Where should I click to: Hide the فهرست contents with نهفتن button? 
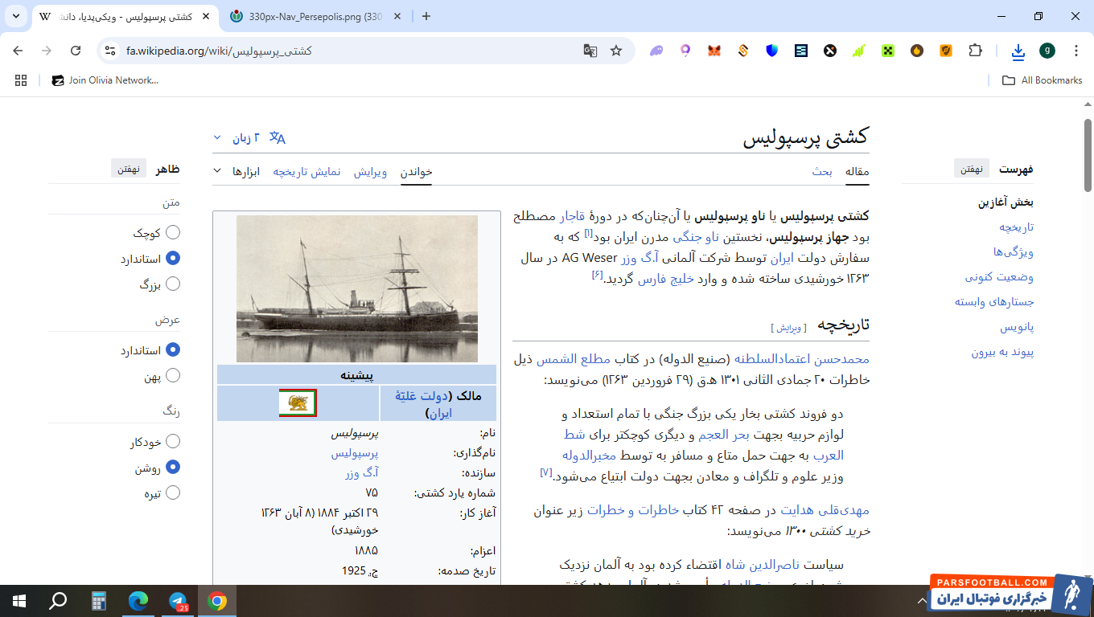(971, 169)
